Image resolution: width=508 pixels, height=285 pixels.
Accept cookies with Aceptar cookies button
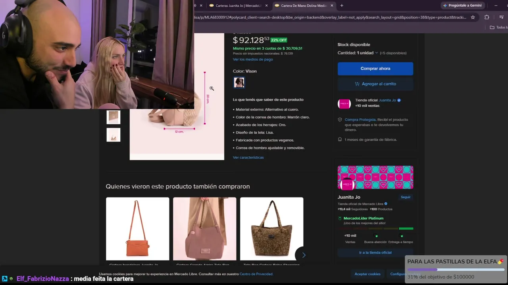[x=368, y=274]
